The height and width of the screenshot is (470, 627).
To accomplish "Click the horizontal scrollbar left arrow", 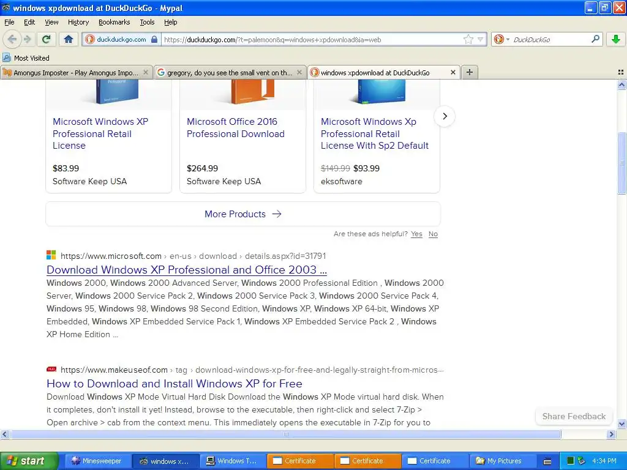I will (5, 434).
